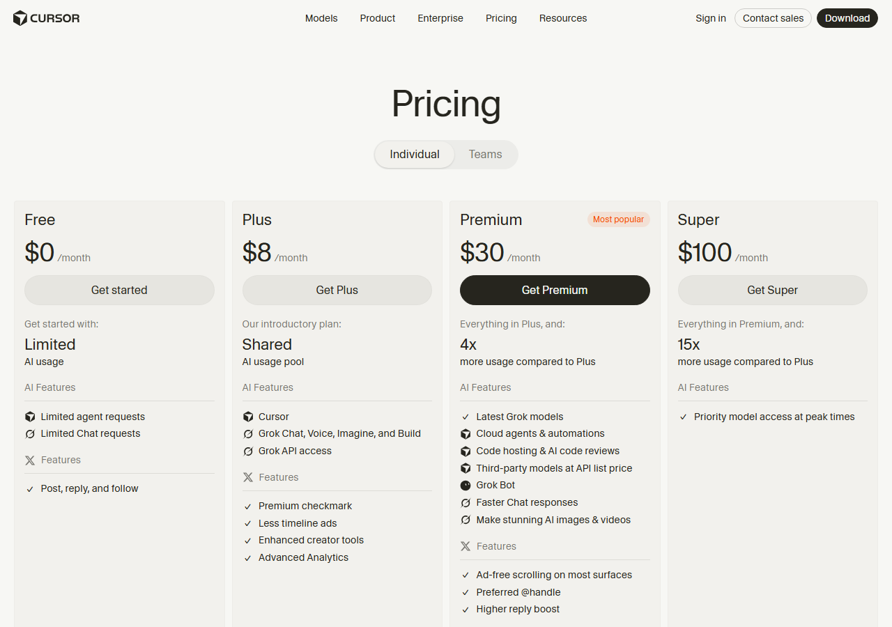Click the checkmark beside Premium checkmark
The width and height of the screenshot is (892, 627).
(x=248, y=506)
